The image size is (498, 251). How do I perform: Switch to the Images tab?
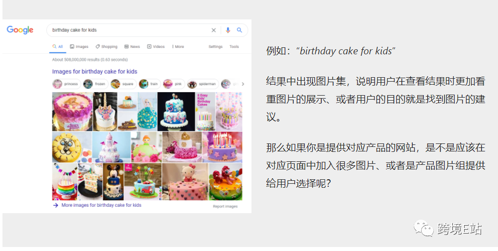point(79,46)
